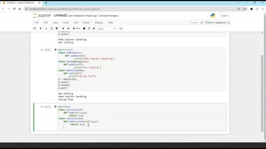
Task: Move selected cell down arrow
Action: (68, 29)
